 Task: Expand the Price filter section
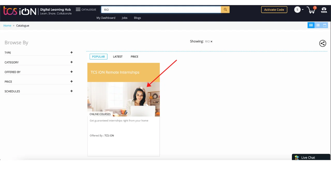[71, 82]
